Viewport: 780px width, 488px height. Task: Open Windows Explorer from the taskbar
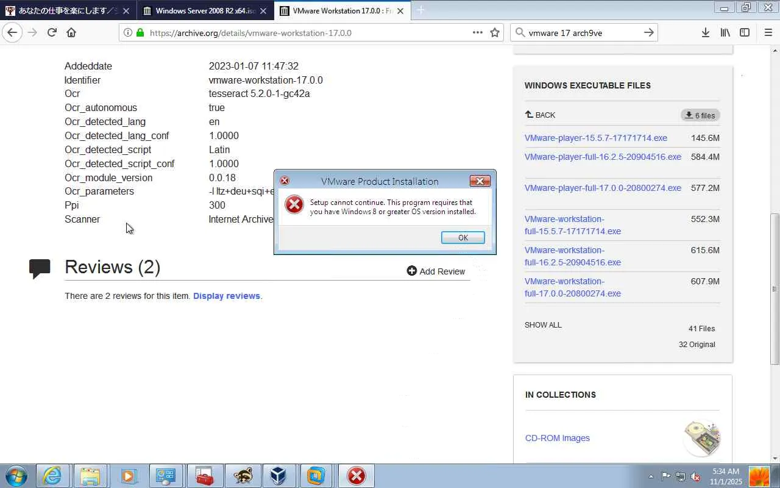click(x=90, y=476)
